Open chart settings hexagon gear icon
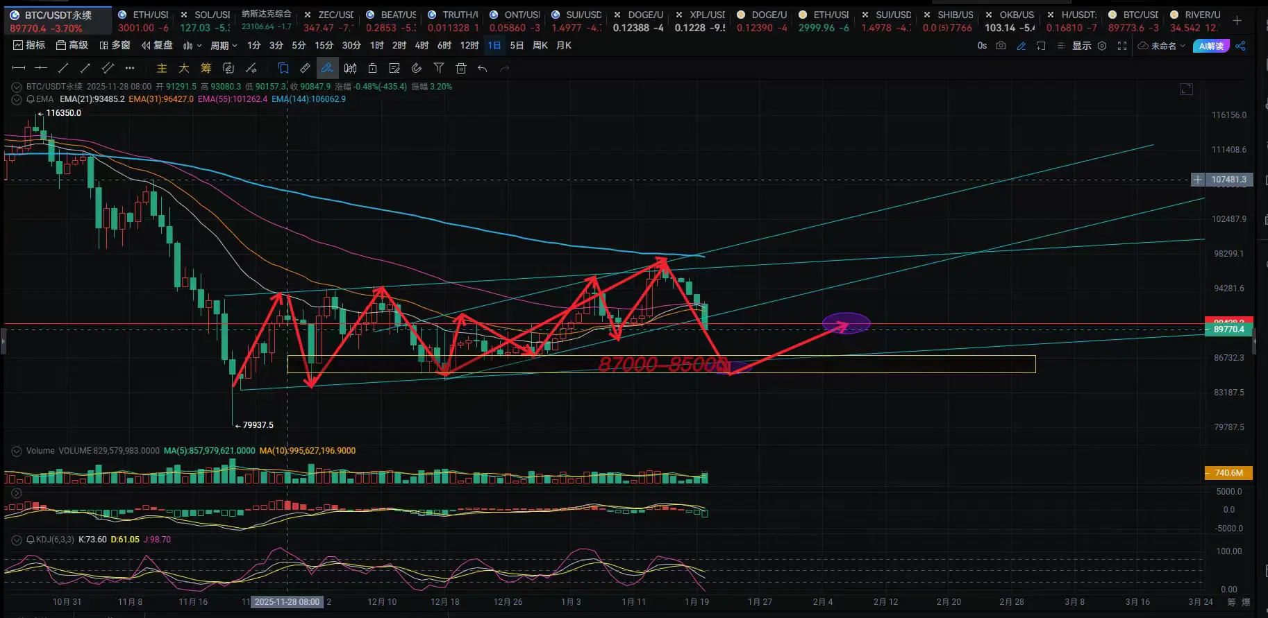Image resolution: width=1268 pixels, height=618 pixels. tap(1102, 46)
